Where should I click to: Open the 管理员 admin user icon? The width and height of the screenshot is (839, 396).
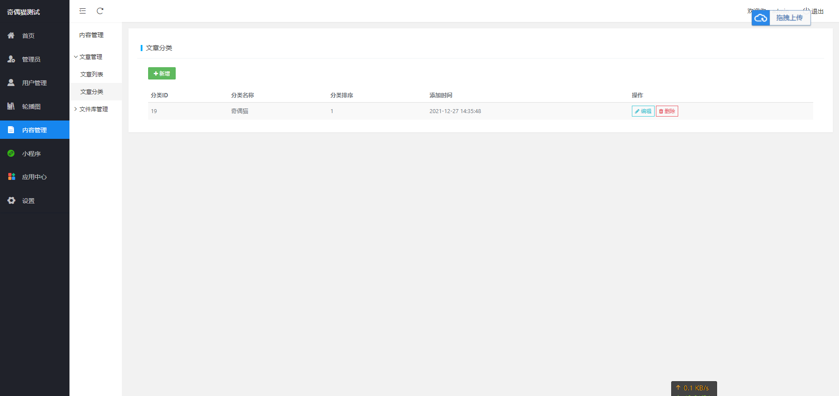tap(11, 59)
